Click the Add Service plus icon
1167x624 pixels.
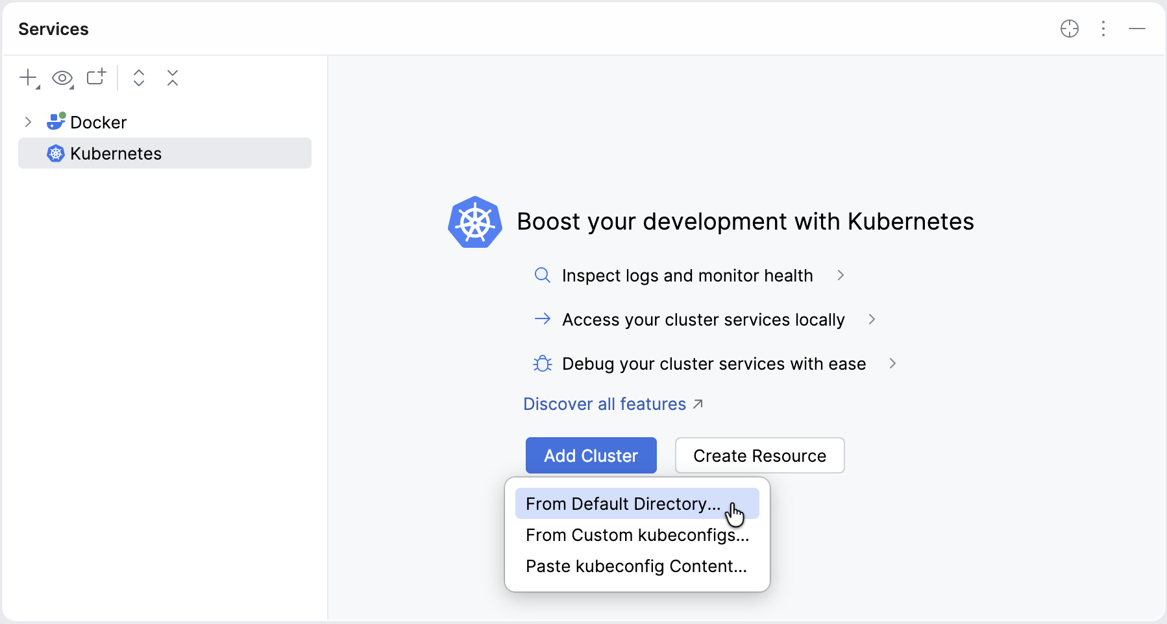tap(29, 77)
